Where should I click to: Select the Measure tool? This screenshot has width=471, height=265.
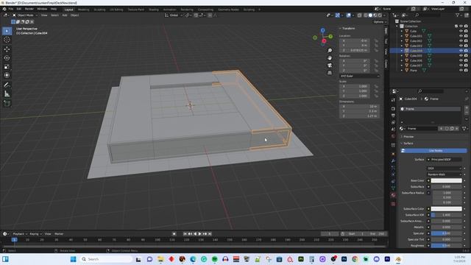click(7, 94)
